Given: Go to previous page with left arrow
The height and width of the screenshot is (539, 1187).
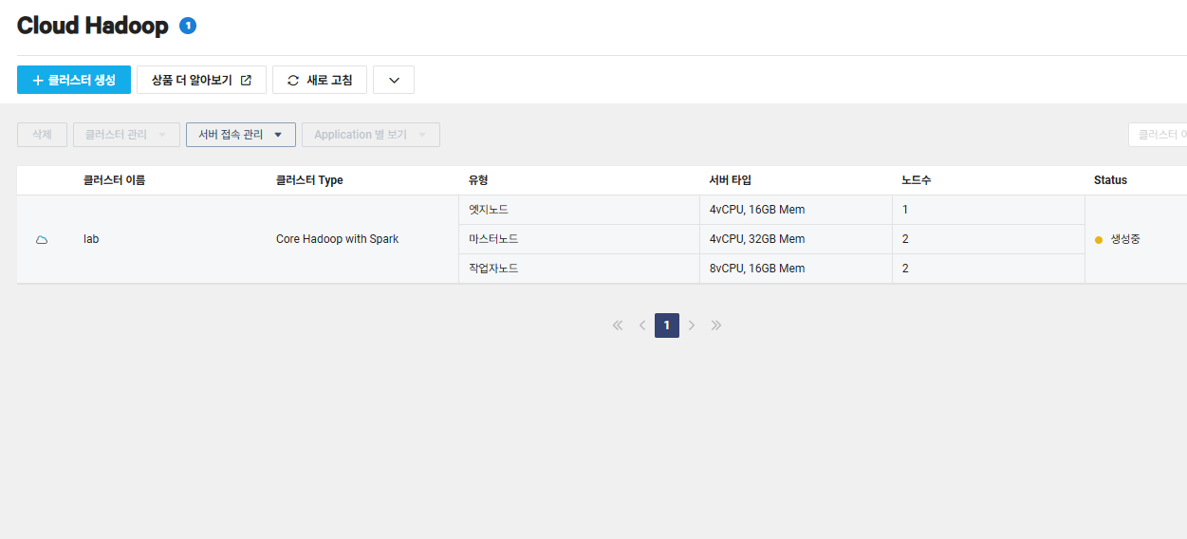Looking at the screenshot, I should point(642,325).
